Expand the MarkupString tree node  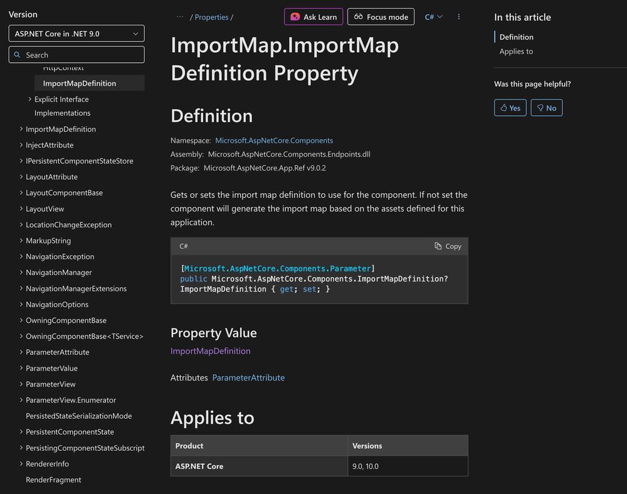(21, 241)
